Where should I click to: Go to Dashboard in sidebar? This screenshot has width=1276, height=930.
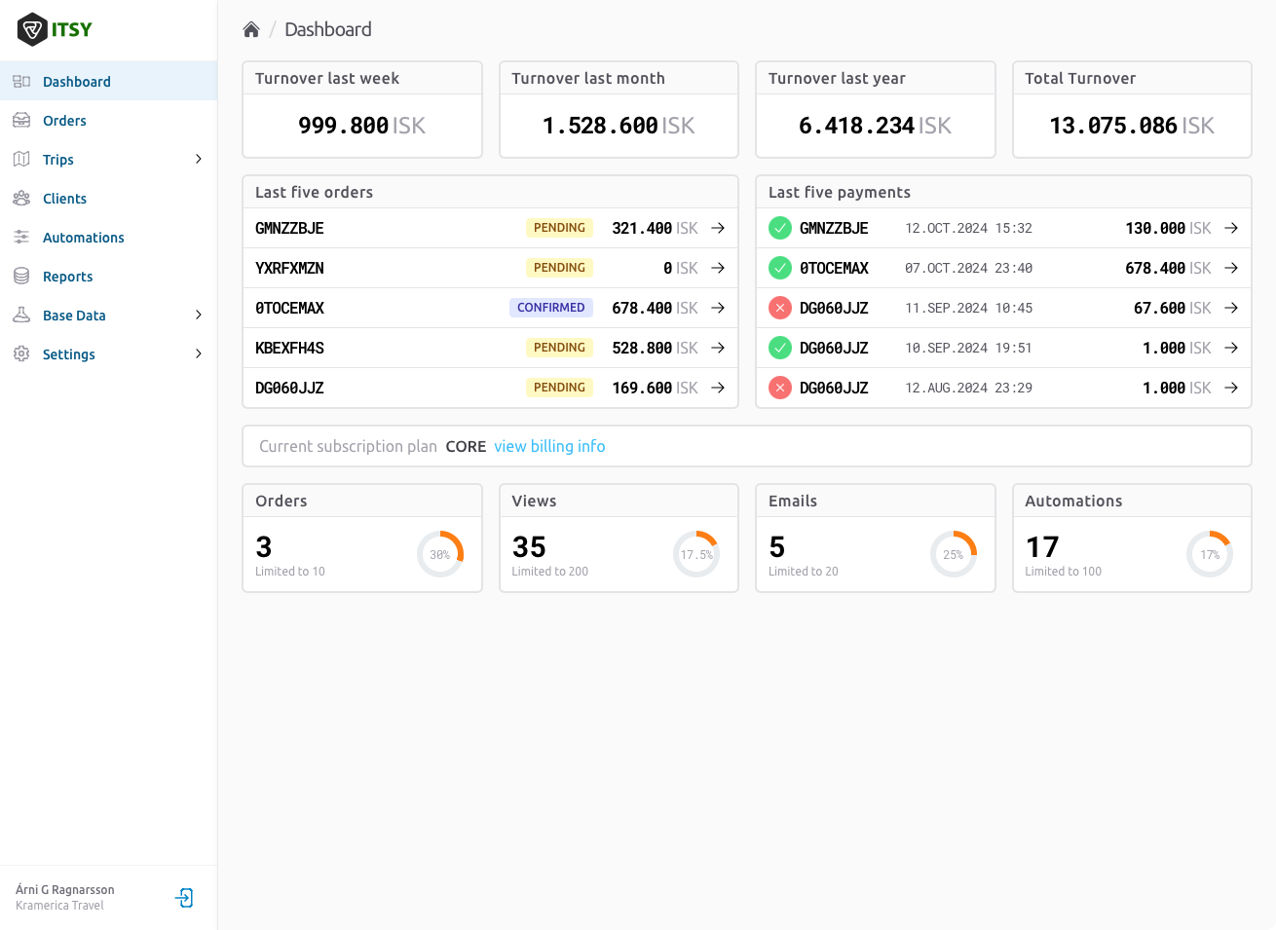108,81
